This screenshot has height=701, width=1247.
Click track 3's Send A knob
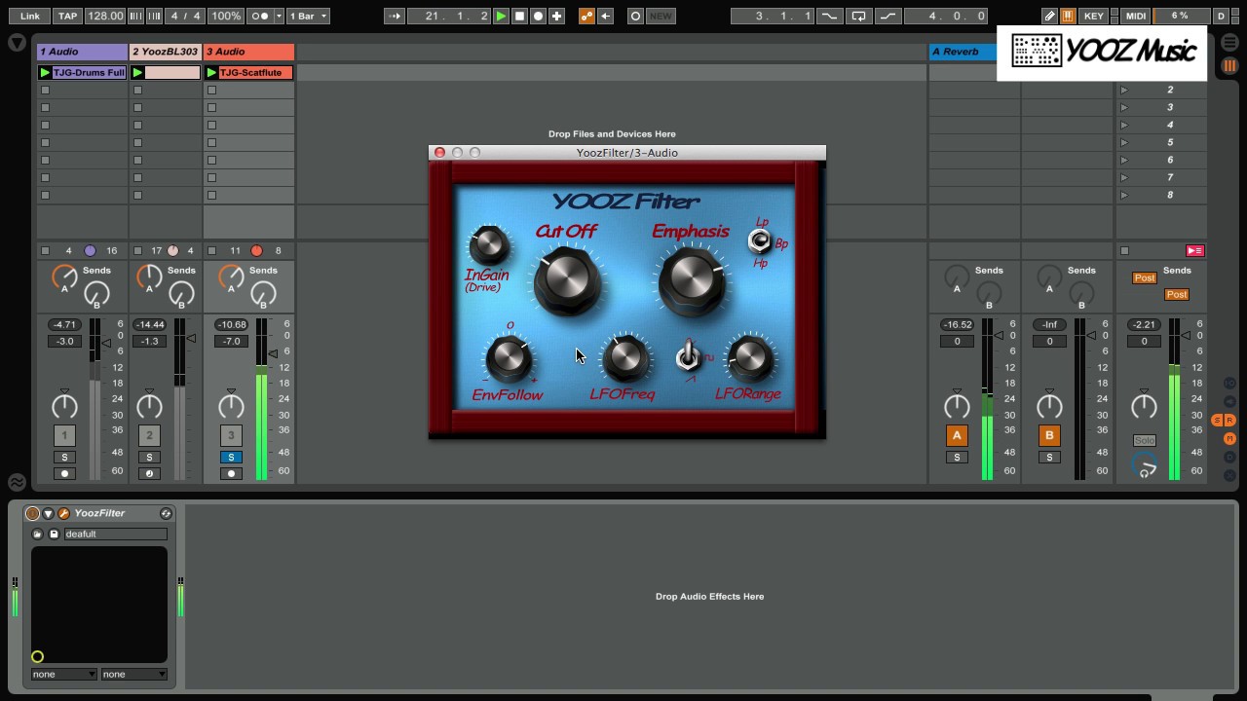231,279
